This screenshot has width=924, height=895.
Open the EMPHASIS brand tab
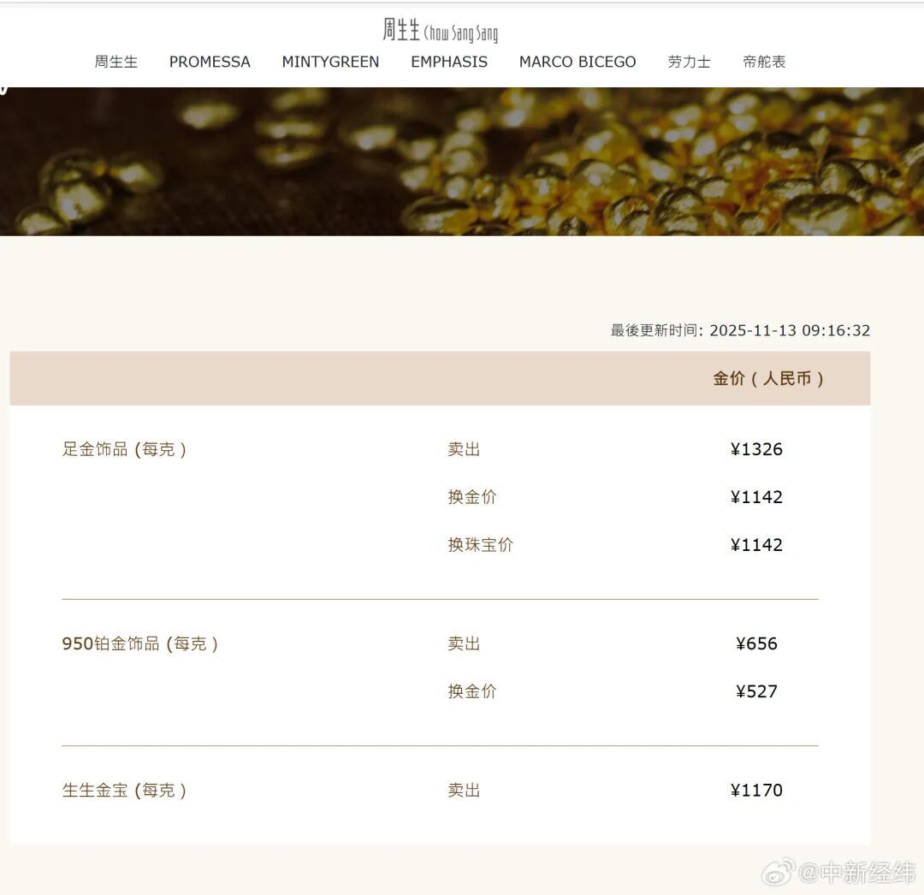click(449, 62)
